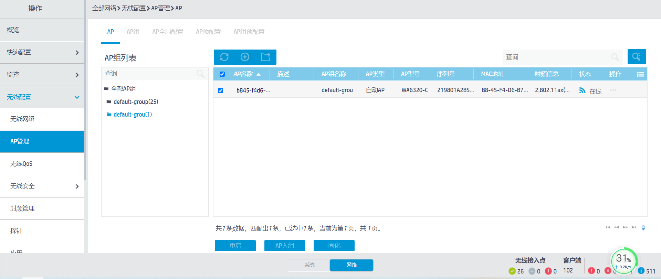
Task: Sort the table by AP组名称 column
Action: coord(334,74)
